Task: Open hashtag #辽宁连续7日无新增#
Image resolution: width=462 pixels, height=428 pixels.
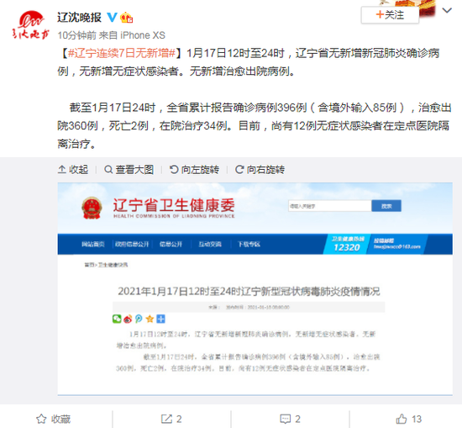Action: click(122, 53)
